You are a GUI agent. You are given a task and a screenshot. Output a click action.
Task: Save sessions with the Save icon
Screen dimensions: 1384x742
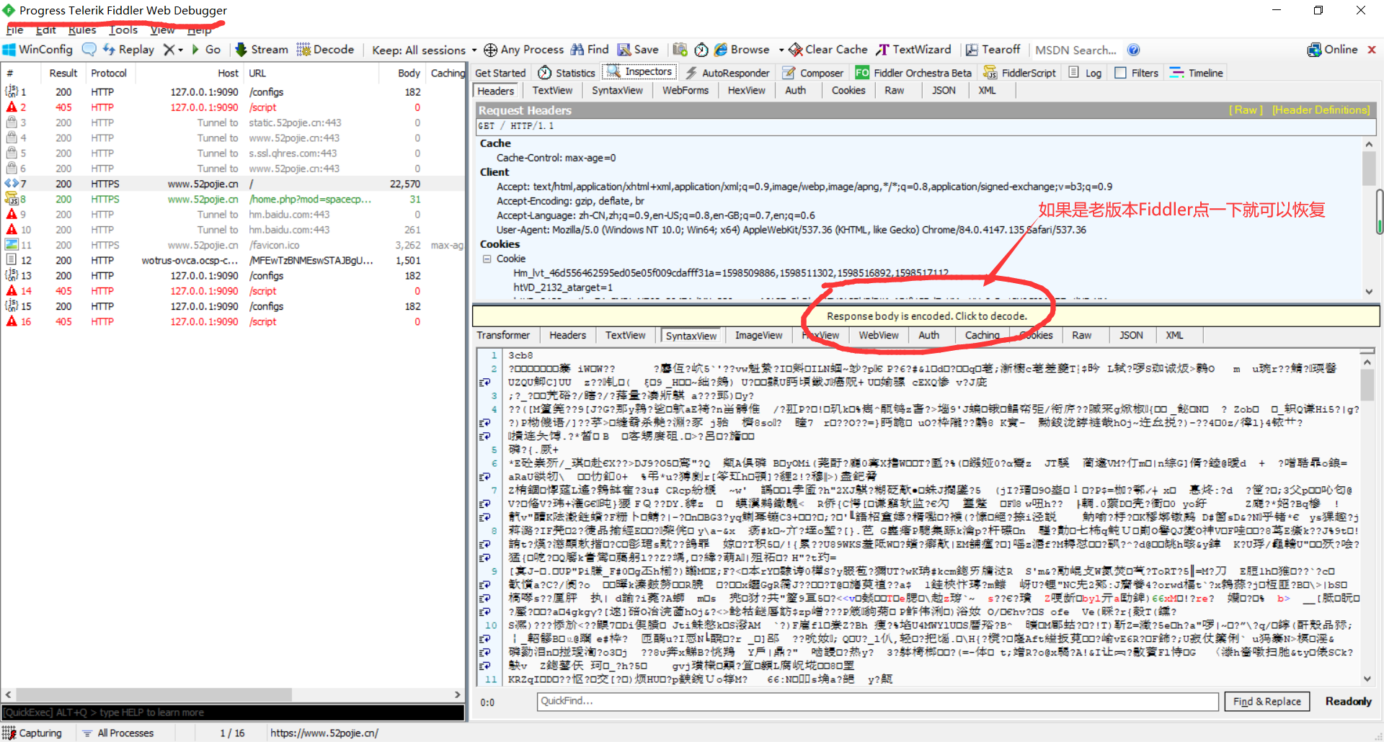639,50
